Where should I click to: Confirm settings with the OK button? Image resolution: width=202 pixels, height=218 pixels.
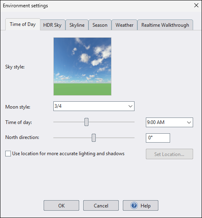coord(61,205)
